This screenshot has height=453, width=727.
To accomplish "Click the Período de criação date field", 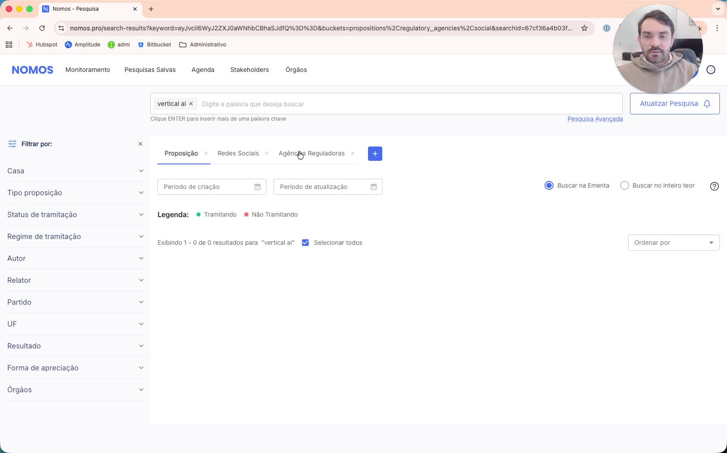I will coord(212,187).
